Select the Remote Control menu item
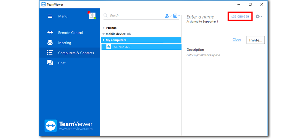Image resolution: width=307 pixels, height=140 pixels. click(x=70, y=33)
